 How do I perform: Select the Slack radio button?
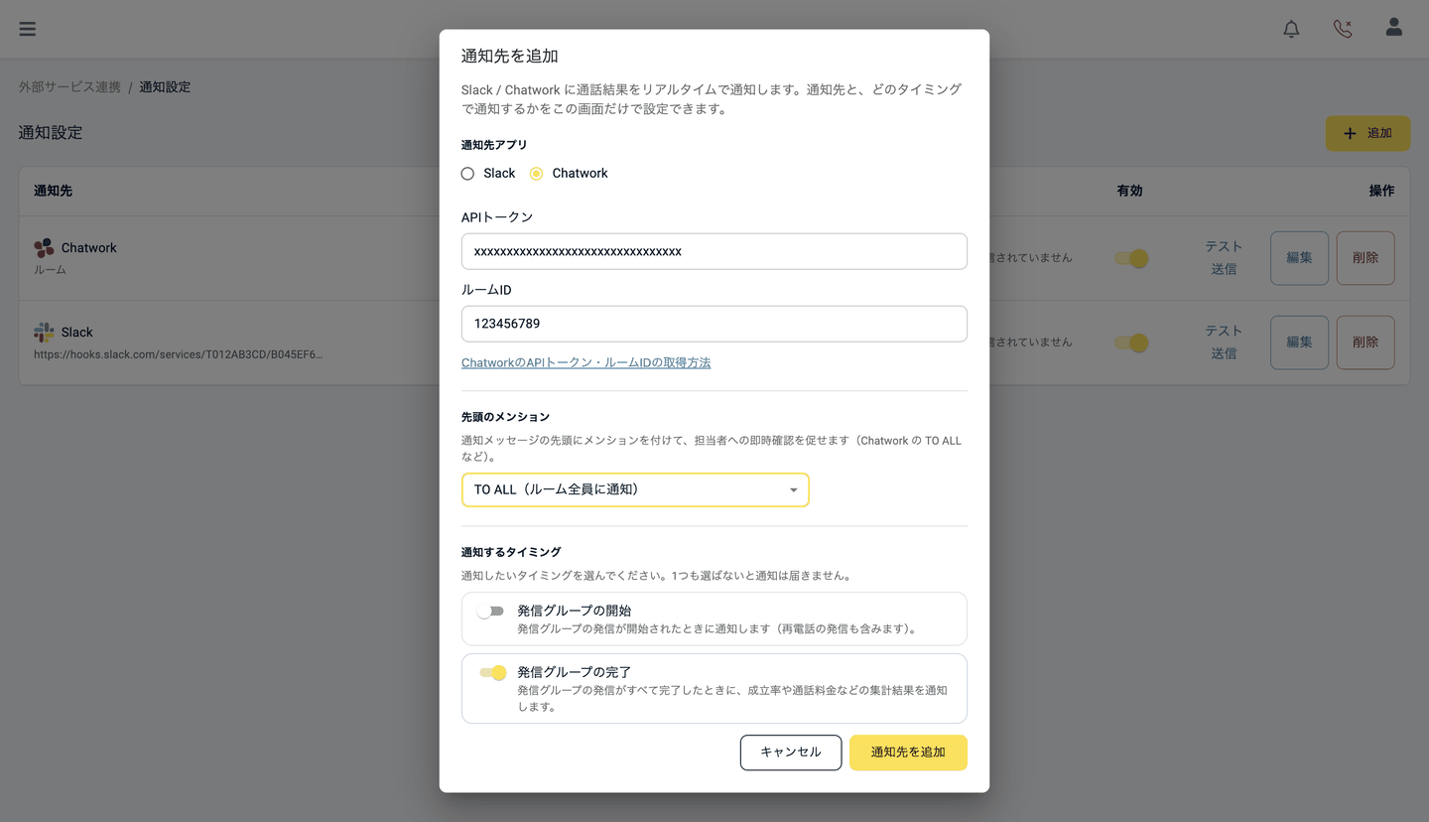(x=467, y=174)
